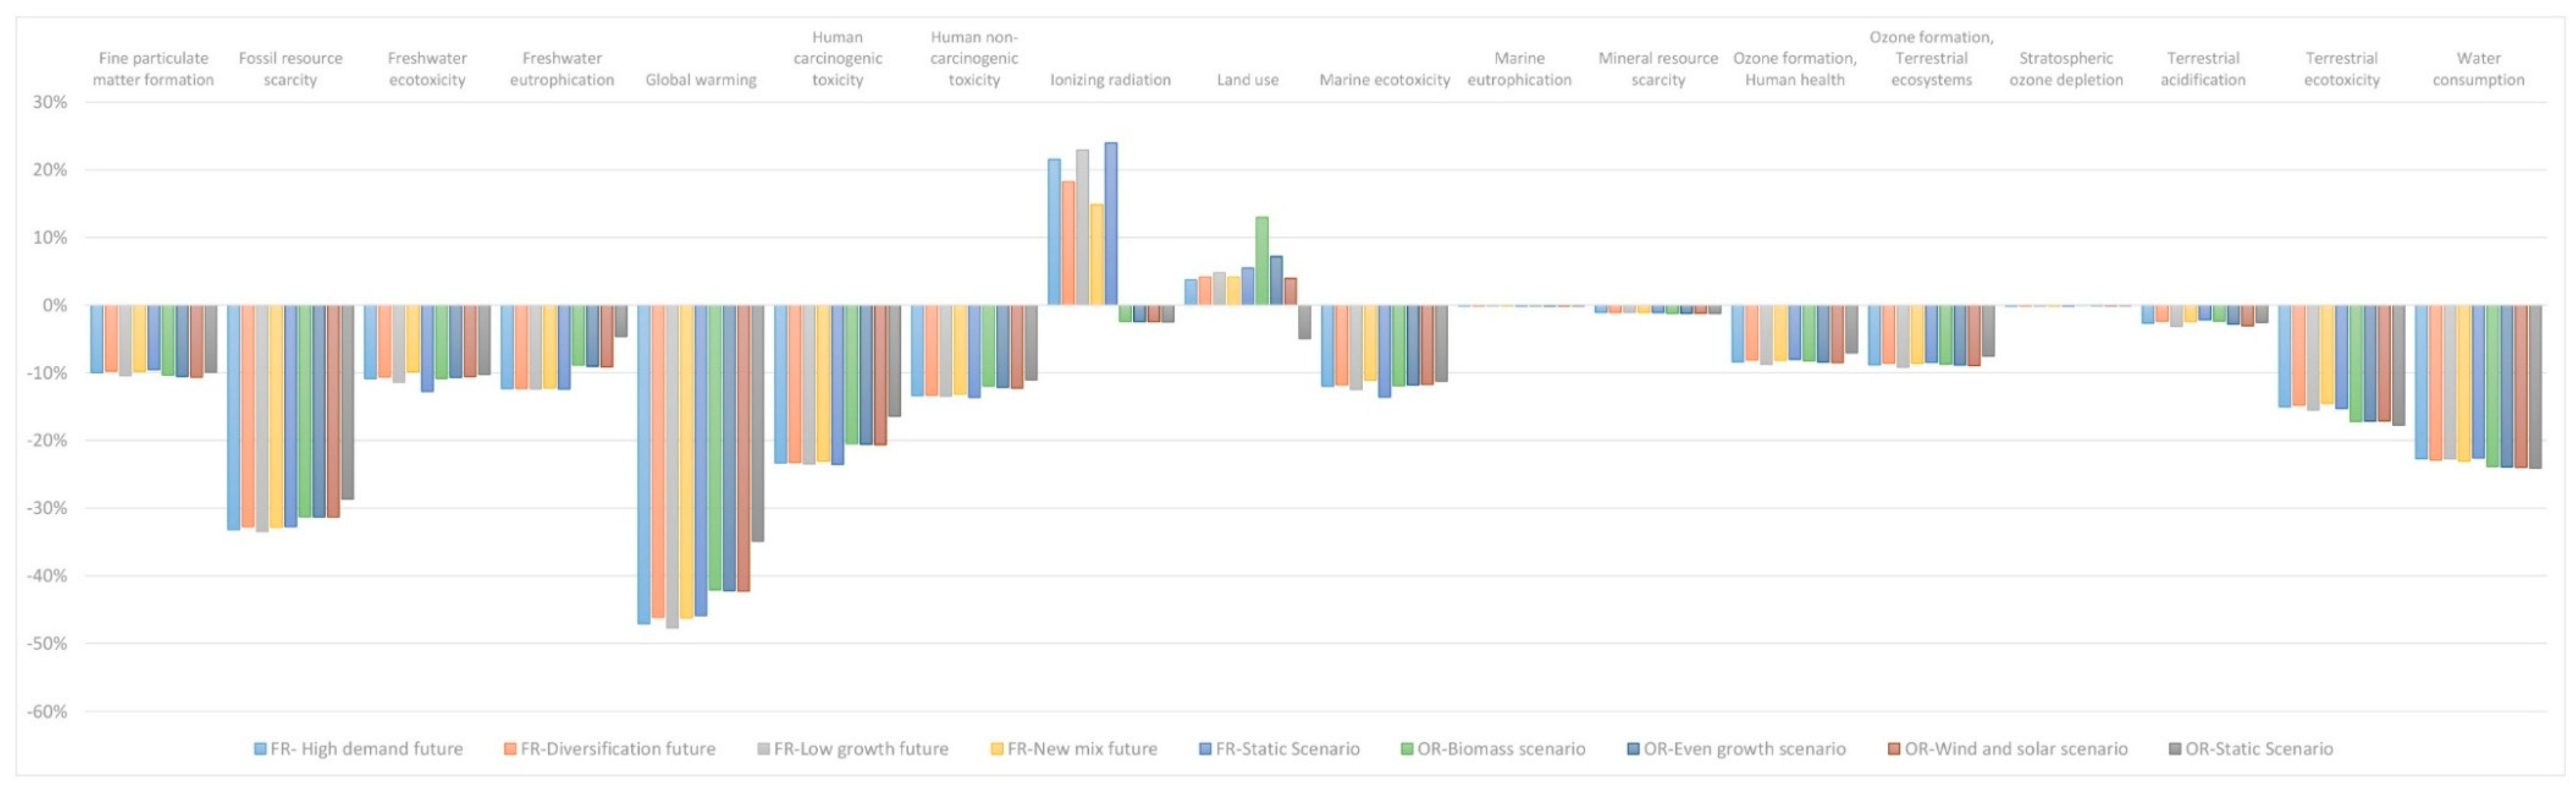Click the 'Human non-carcinogenic toxicity' category label
The height and width of the screenshot is (791, 2576).
click(974, 58)
